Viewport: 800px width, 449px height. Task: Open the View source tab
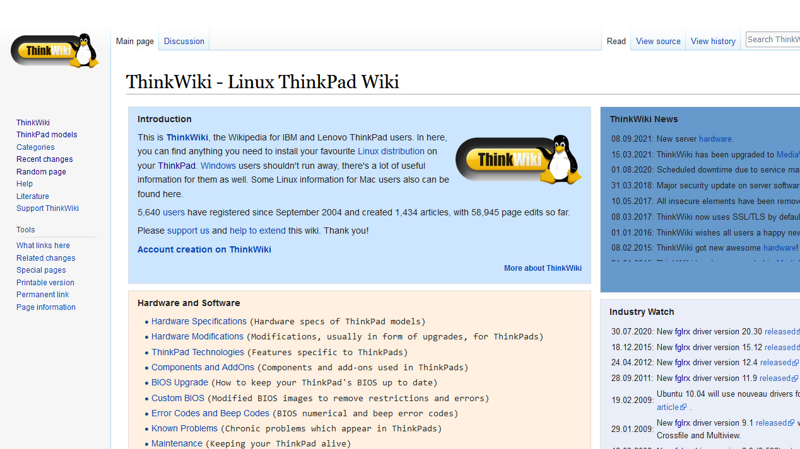tap(658, 41)
